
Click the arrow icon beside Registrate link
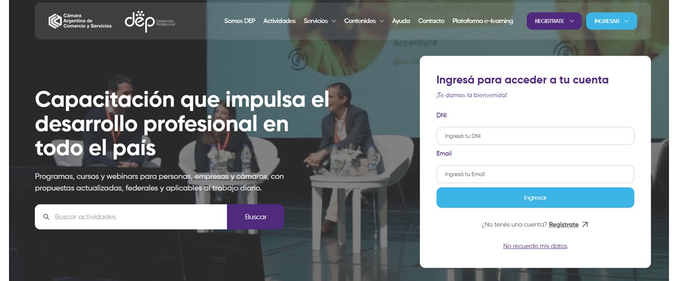click(585, 224)
